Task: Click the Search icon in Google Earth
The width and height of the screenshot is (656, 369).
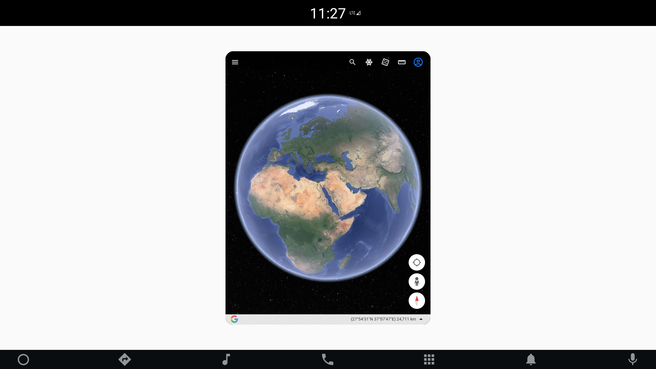Action: [352, 62]
